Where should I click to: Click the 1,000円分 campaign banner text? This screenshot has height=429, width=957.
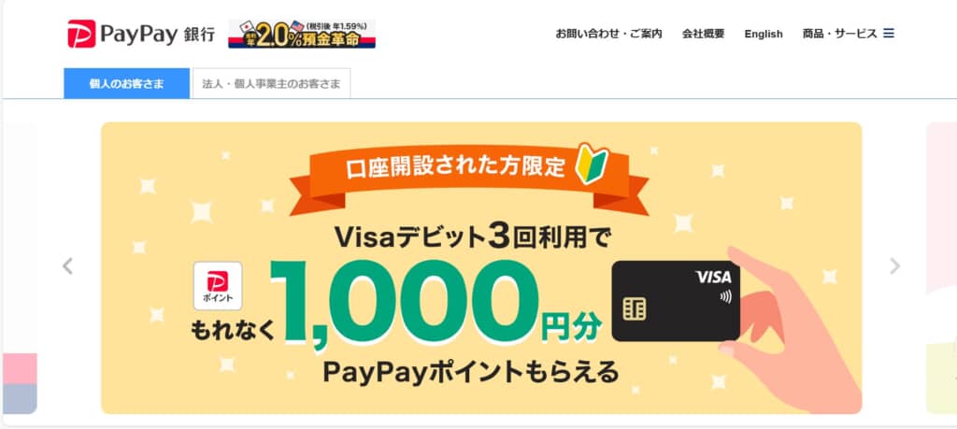[436, 304]
